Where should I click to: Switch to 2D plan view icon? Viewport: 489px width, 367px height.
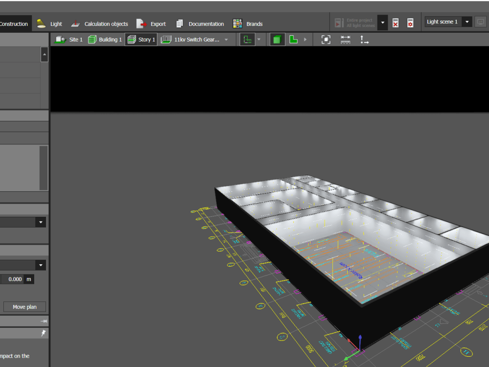293,39
